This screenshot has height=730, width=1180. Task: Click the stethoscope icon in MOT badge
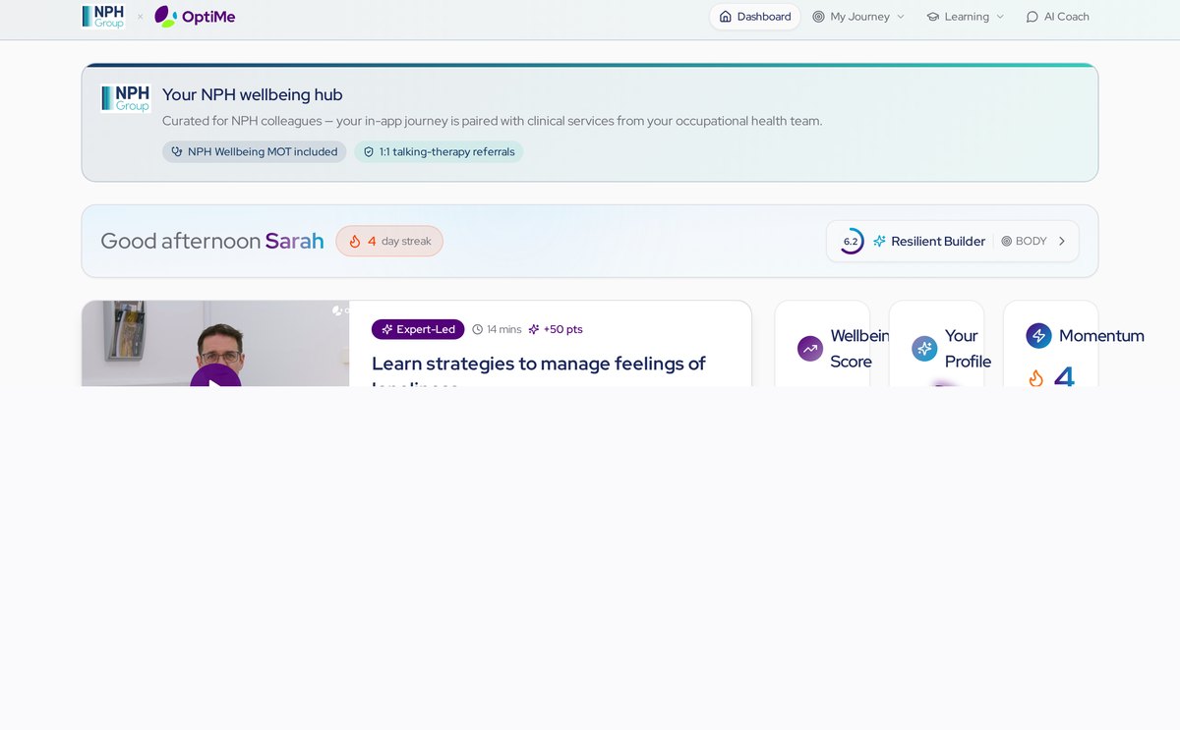click(177, 151)
